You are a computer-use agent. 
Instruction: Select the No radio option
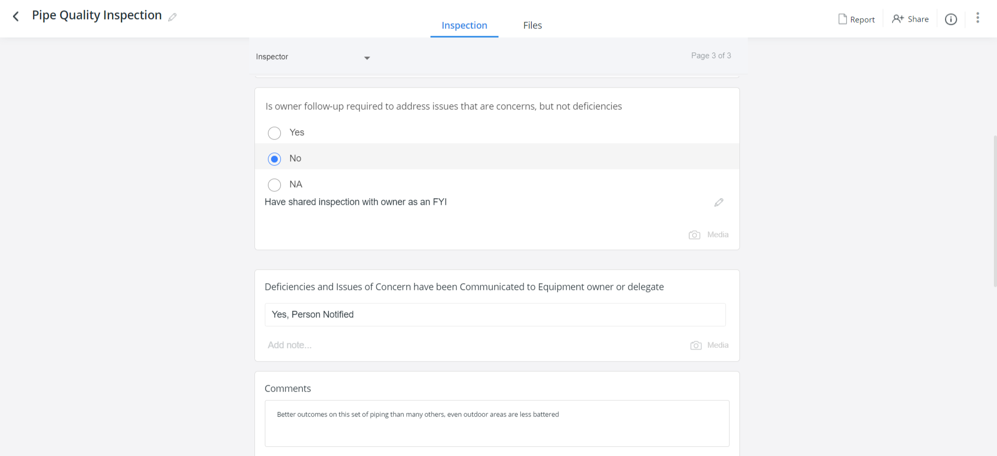tap(275, 159)
